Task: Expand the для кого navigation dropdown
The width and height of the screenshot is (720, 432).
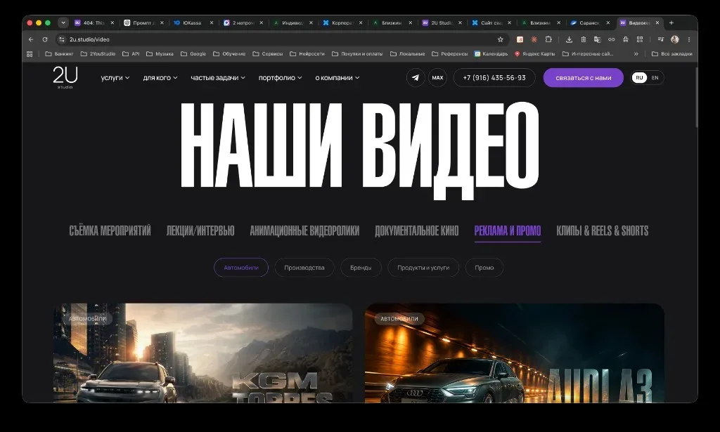Action: [160, 77]
